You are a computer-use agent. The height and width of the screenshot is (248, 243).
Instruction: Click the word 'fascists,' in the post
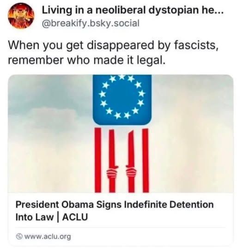[x=196, y=45]
